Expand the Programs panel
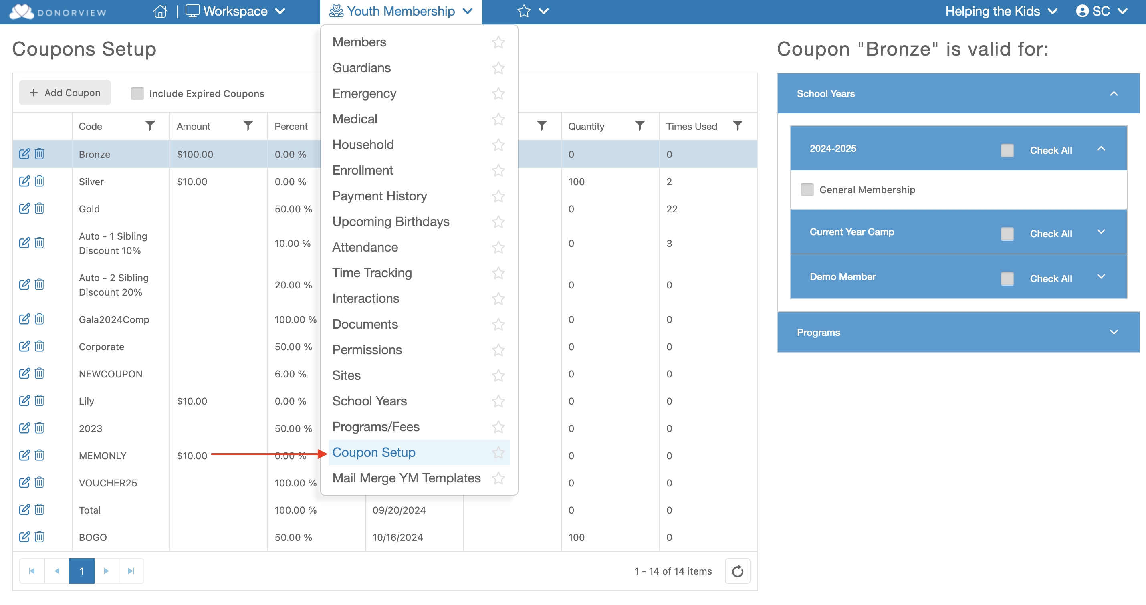Image resolution: width=1146 pixels, height=605 pixels. pyautogui.click(x=1114, y=332)
